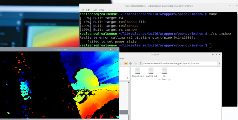This screenshot has width=238, height=120.
Task: Maximize the Display Image window
Action: click(114, 50)
